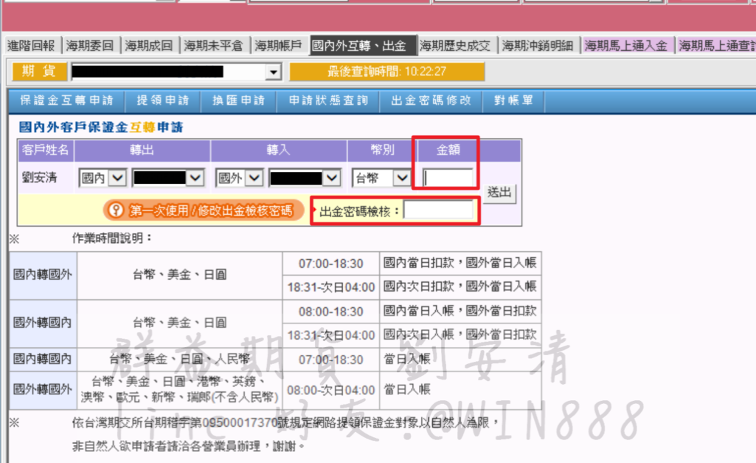Open the 轉入 國外 region dropdown
The image size is (756, 463).
pyautogui.click(x=254, y=178)
